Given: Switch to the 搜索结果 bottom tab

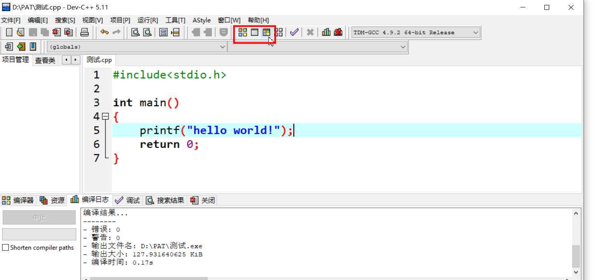Looking at the screenshot, I should click(x=165, y=200).
